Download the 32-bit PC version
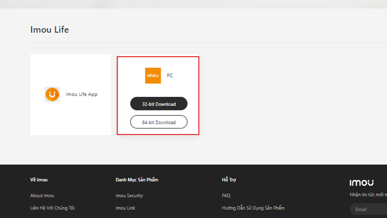This screenshot has width=387, height=218. tap(159, 104)
